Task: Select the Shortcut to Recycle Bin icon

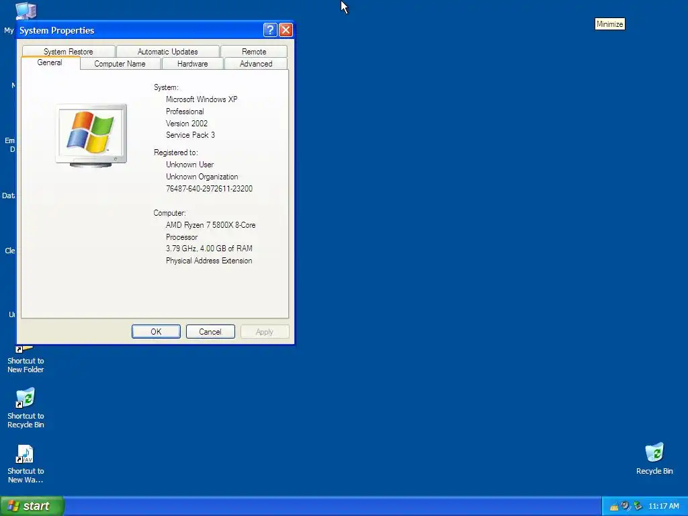Action: (x=26, y=408)
